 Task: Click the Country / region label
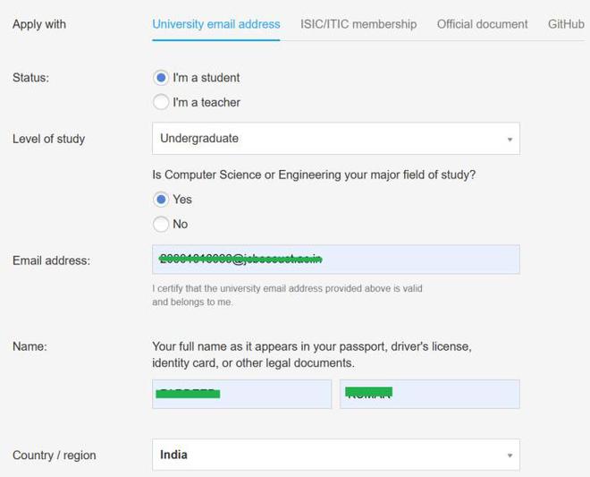[x=54, y=456]
